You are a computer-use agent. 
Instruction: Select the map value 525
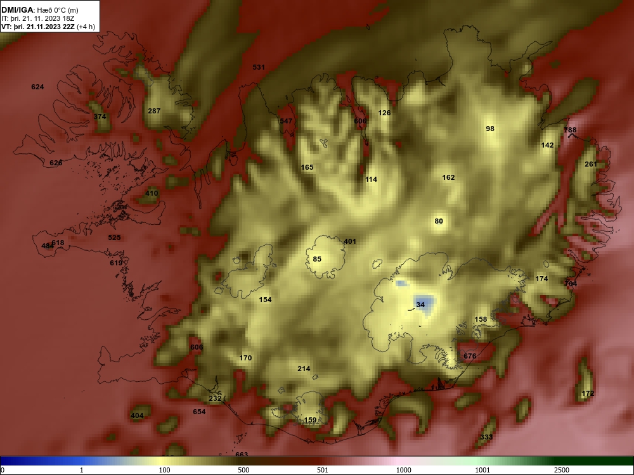pos(114,238)
